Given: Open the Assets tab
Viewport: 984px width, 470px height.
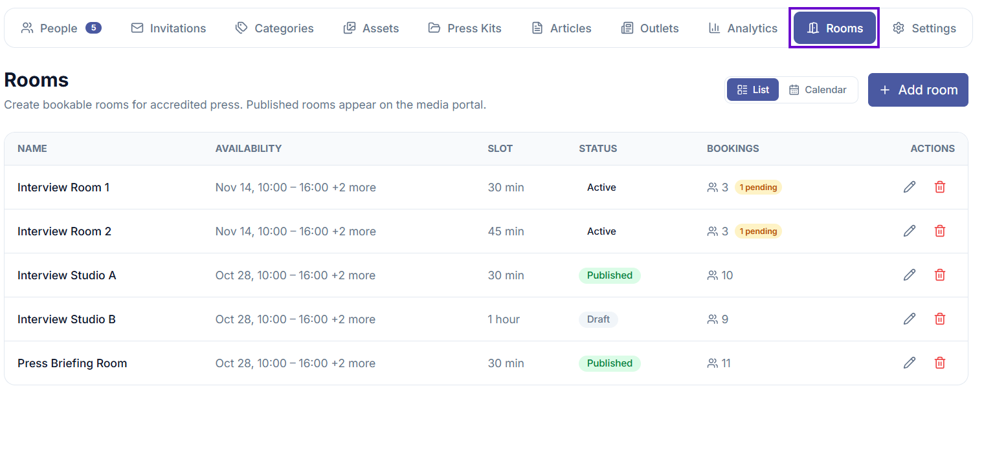Looking at the screenshot, I should click(x=371, y=28).
